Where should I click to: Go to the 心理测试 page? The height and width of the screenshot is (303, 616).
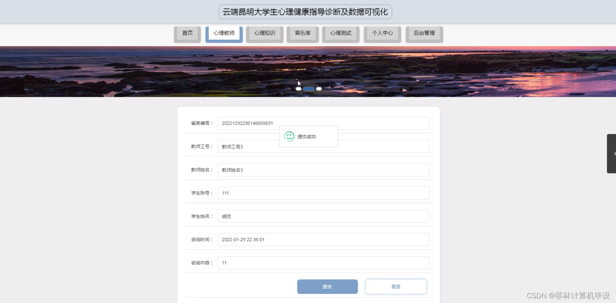point(340,33)
